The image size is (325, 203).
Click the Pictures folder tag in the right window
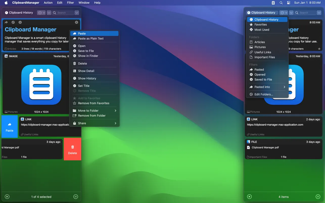click(x=253, y=112)
